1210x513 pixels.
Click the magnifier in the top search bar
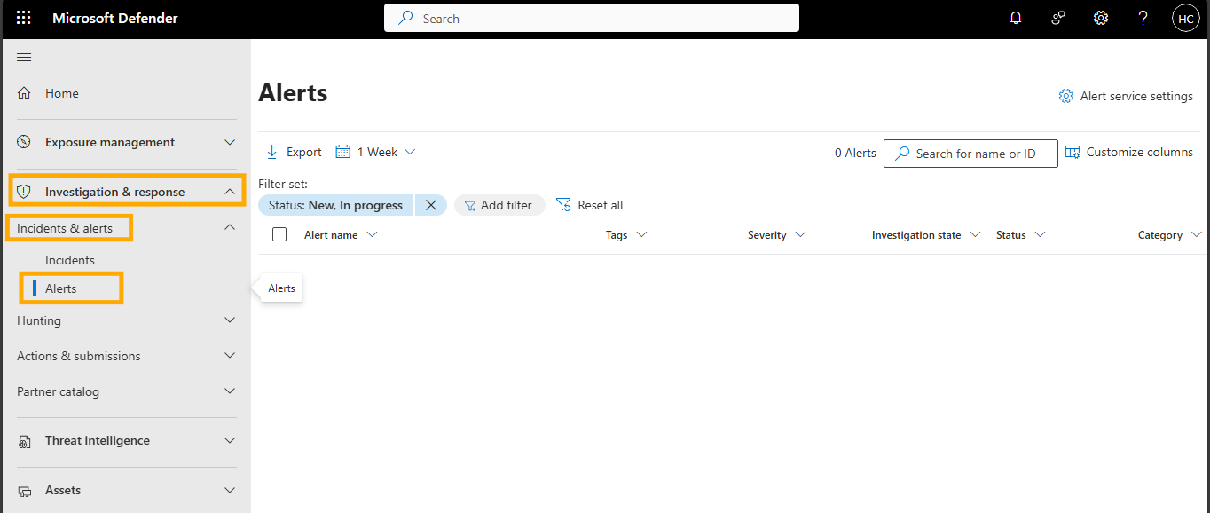pyautogui.click(x=406, y=18)
